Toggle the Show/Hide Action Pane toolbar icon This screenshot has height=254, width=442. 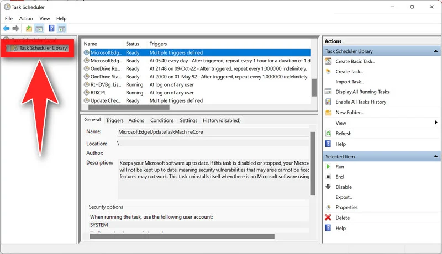coord(62,29)
